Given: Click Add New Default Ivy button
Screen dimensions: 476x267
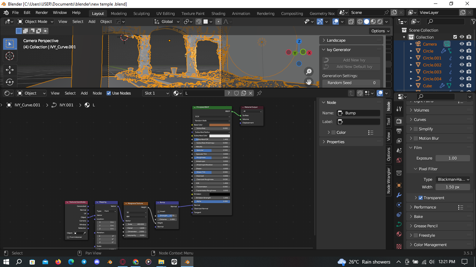Looking at the screenshot, I should coord(351,67).
